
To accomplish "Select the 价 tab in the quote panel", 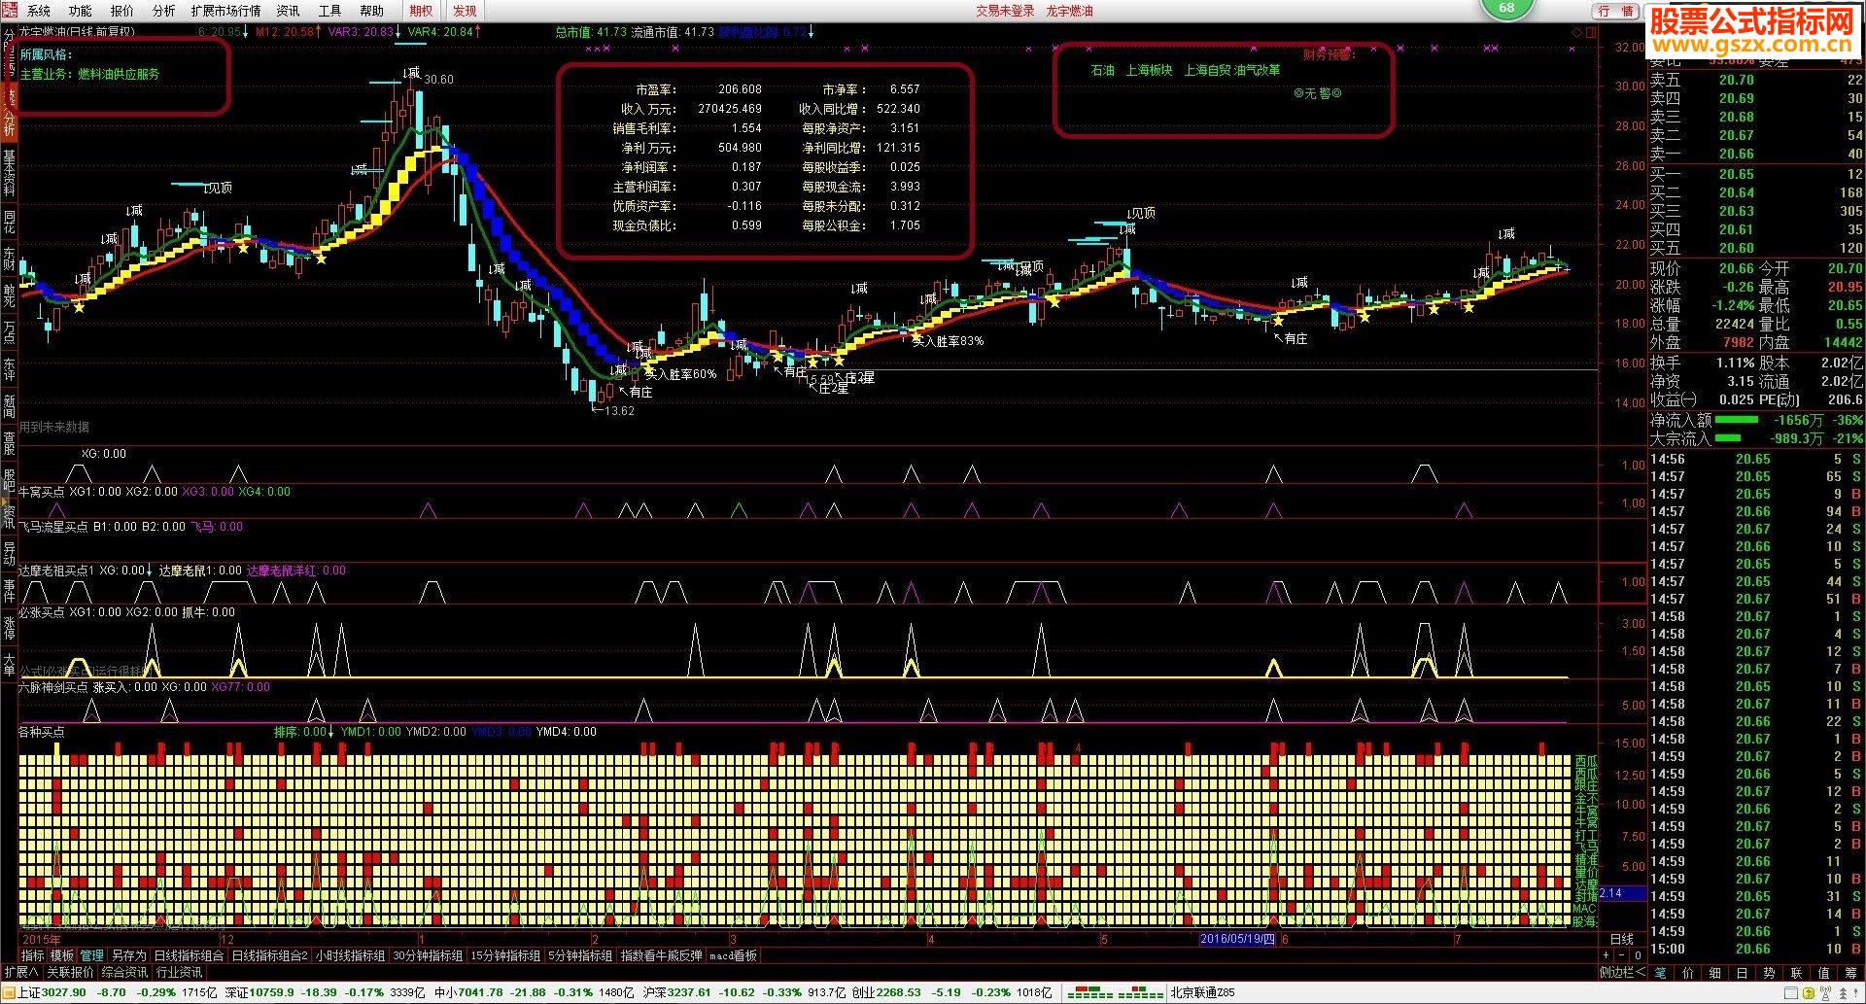I will 1687,973.
